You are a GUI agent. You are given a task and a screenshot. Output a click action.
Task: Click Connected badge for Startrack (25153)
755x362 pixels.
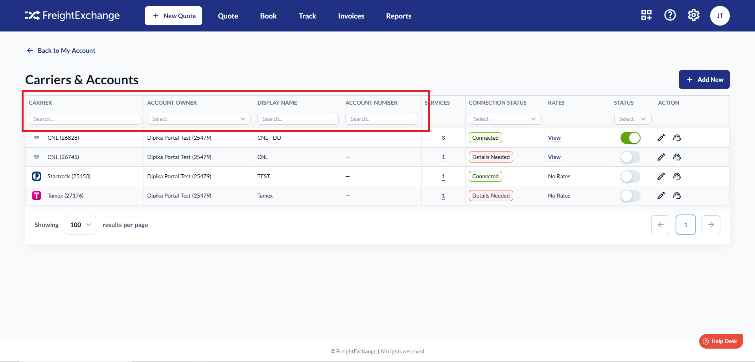[485, 176]
